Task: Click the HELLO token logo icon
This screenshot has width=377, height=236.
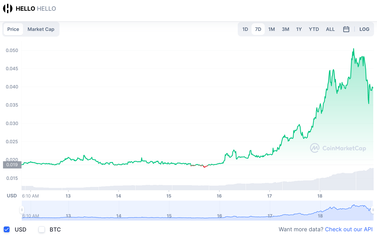Action: click(x=8, y=8)
